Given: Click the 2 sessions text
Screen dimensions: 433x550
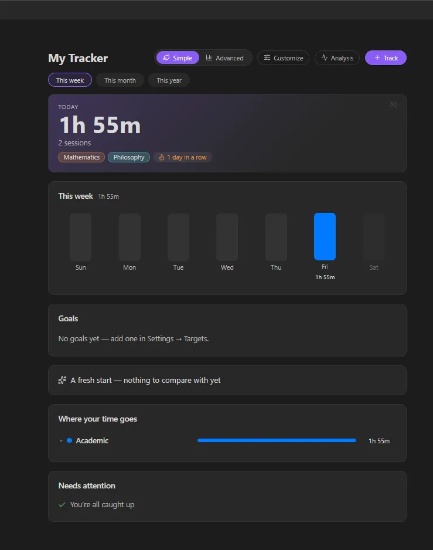Looking at the screenshot, I should click(74, 142).
